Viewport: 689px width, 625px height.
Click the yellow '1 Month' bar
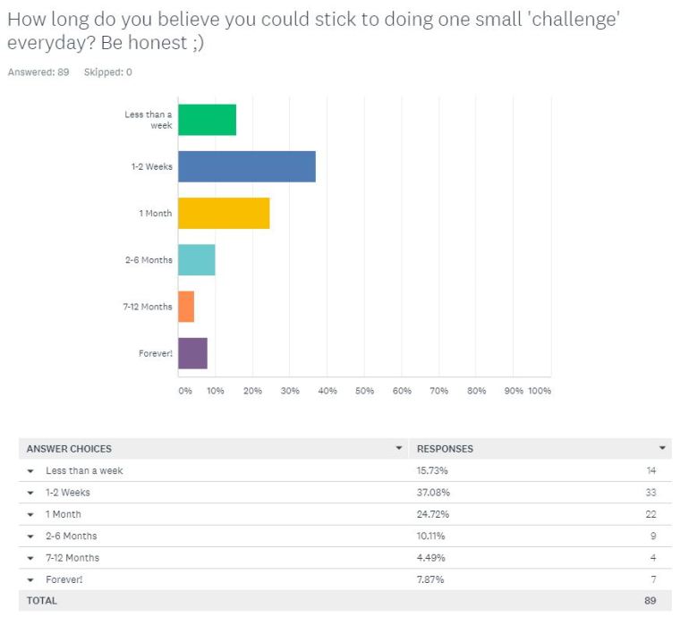pos(224,213)
